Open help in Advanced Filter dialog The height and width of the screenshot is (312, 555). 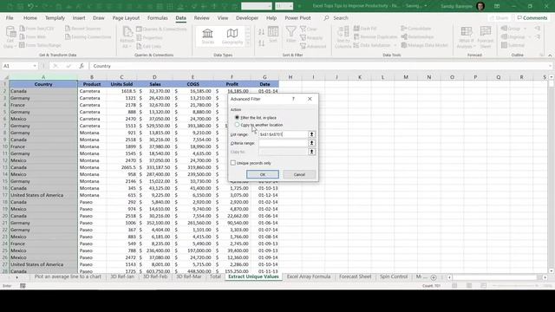(293, 99)
